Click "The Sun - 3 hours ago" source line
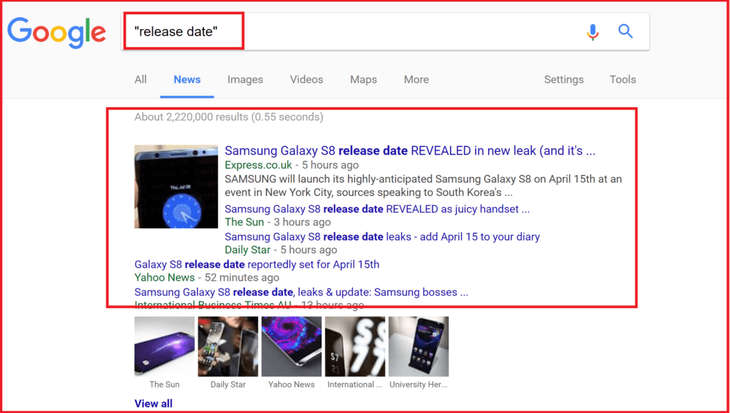Viewport: 730px width, 413px height. [277, 222]
